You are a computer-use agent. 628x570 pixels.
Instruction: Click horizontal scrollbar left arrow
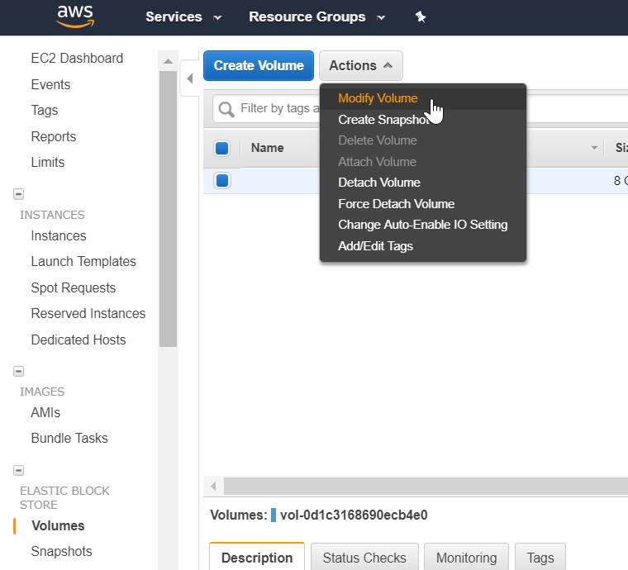click(213, 486)
